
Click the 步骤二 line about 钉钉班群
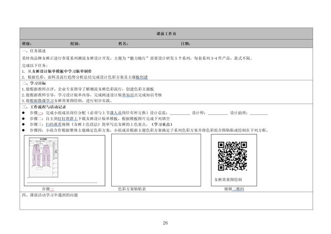coord(100,118)
